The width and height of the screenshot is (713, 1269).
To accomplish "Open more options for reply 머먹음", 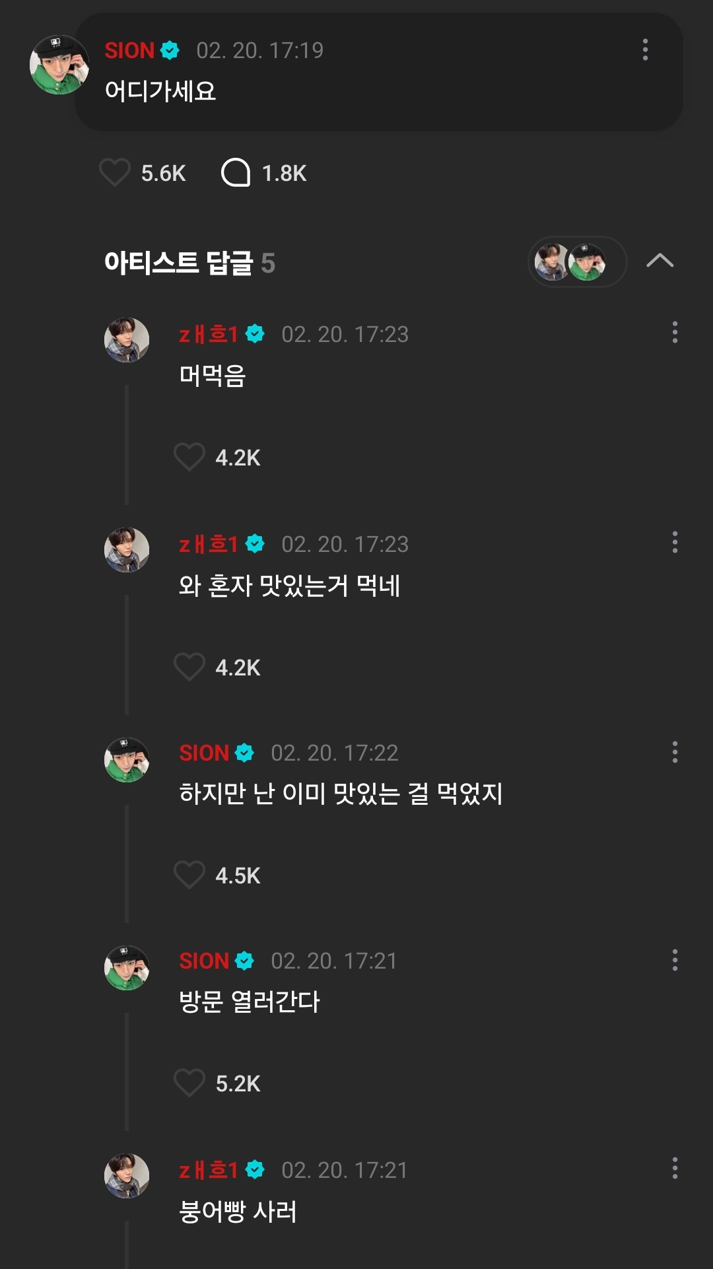I will pos(674,333).
